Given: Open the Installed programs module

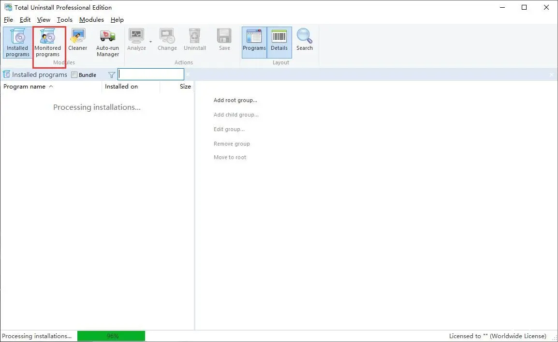Looking at the screenshot, I should (x=17, y=43).
